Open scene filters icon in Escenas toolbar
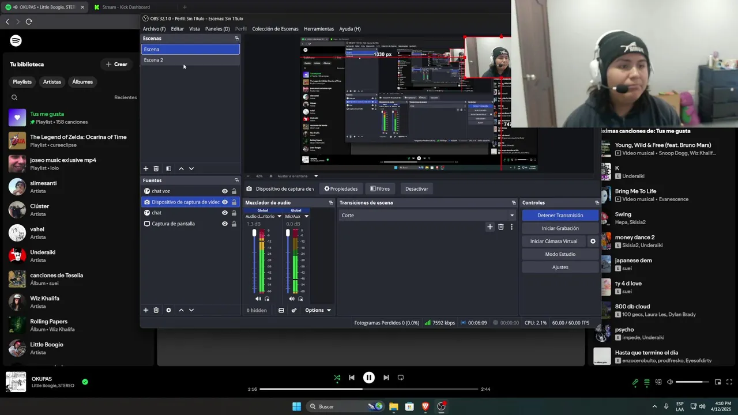 click(x=168, y=169)
